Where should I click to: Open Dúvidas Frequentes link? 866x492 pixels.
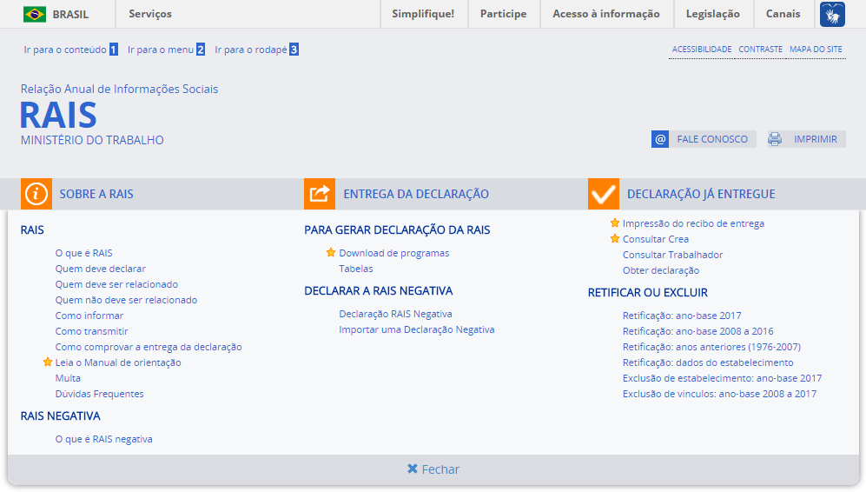(x=99, y=394)
